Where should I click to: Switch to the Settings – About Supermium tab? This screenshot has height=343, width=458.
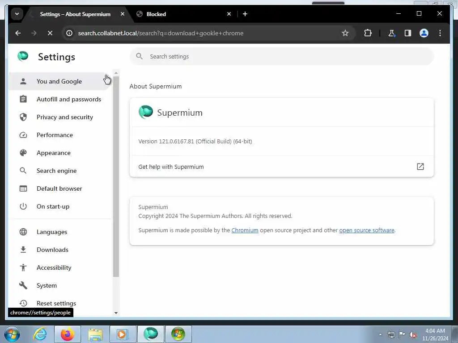(75, 14)
